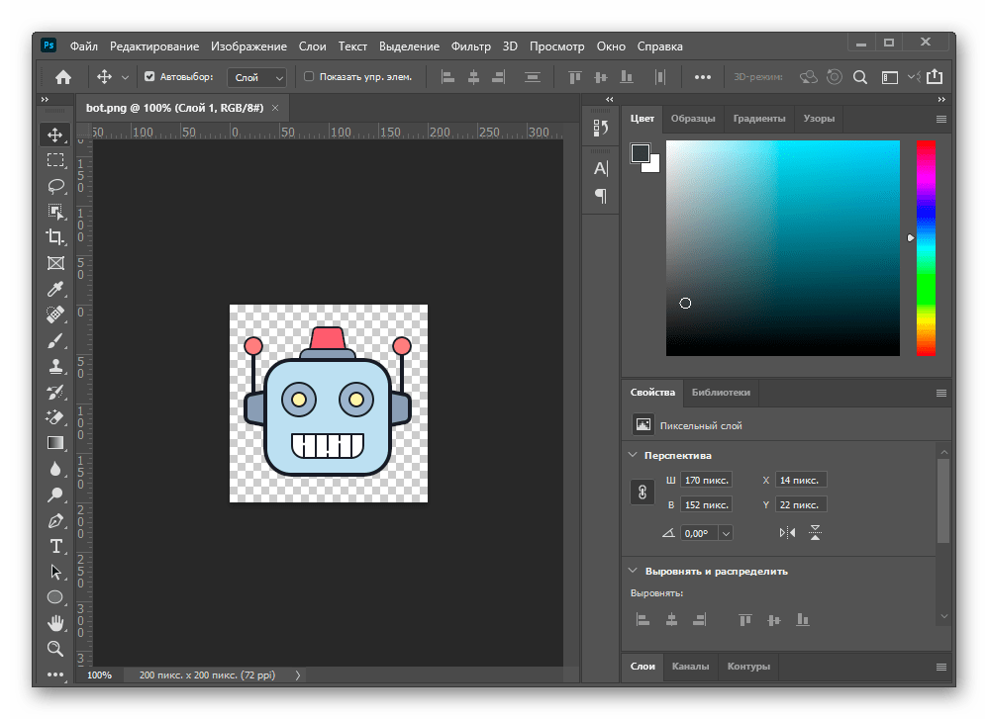This screenshot has height=719, width=988.
Task: Select the Eyedropper tool
Action: click(55, 289)
